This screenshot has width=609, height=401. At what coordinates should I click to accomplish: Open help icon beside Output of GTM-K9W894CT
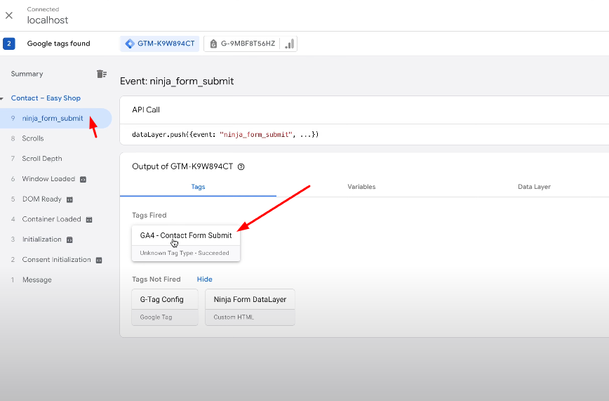241,167
